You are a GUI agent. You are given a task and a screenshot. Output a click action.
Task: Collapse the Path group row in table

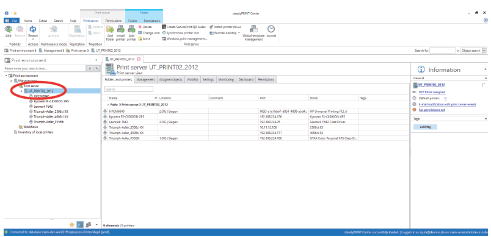pos(107,105)
